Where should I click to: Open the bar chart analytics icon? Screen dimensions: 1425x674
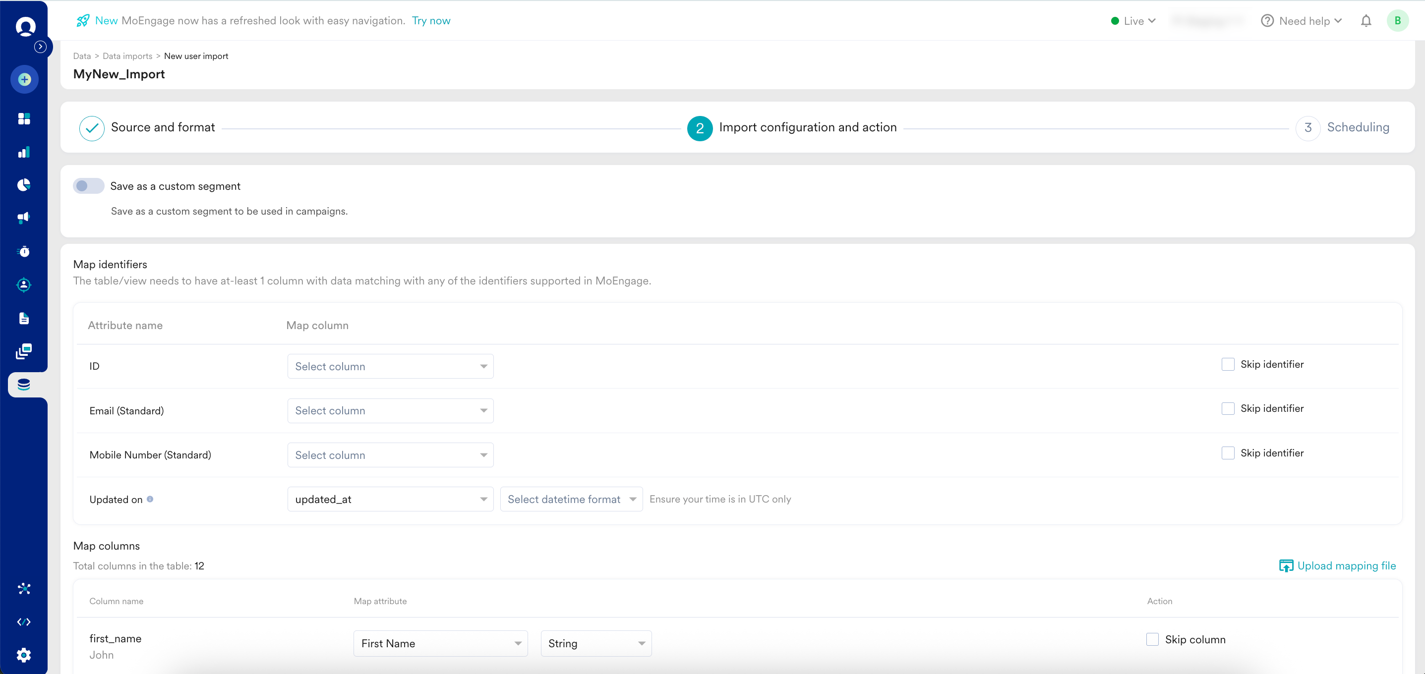(x=24, y=152)
